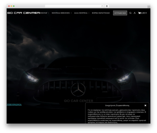Image resolution: width=157 pixels, height=133 pixels.
Task: Click the browser extension icon beside address bar
Action: point(107,6)
